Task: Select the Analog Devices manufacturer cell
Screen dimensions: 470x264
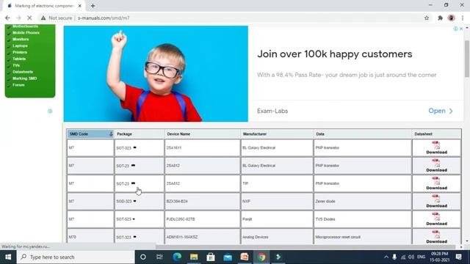Action: click(x=277, y=237)
